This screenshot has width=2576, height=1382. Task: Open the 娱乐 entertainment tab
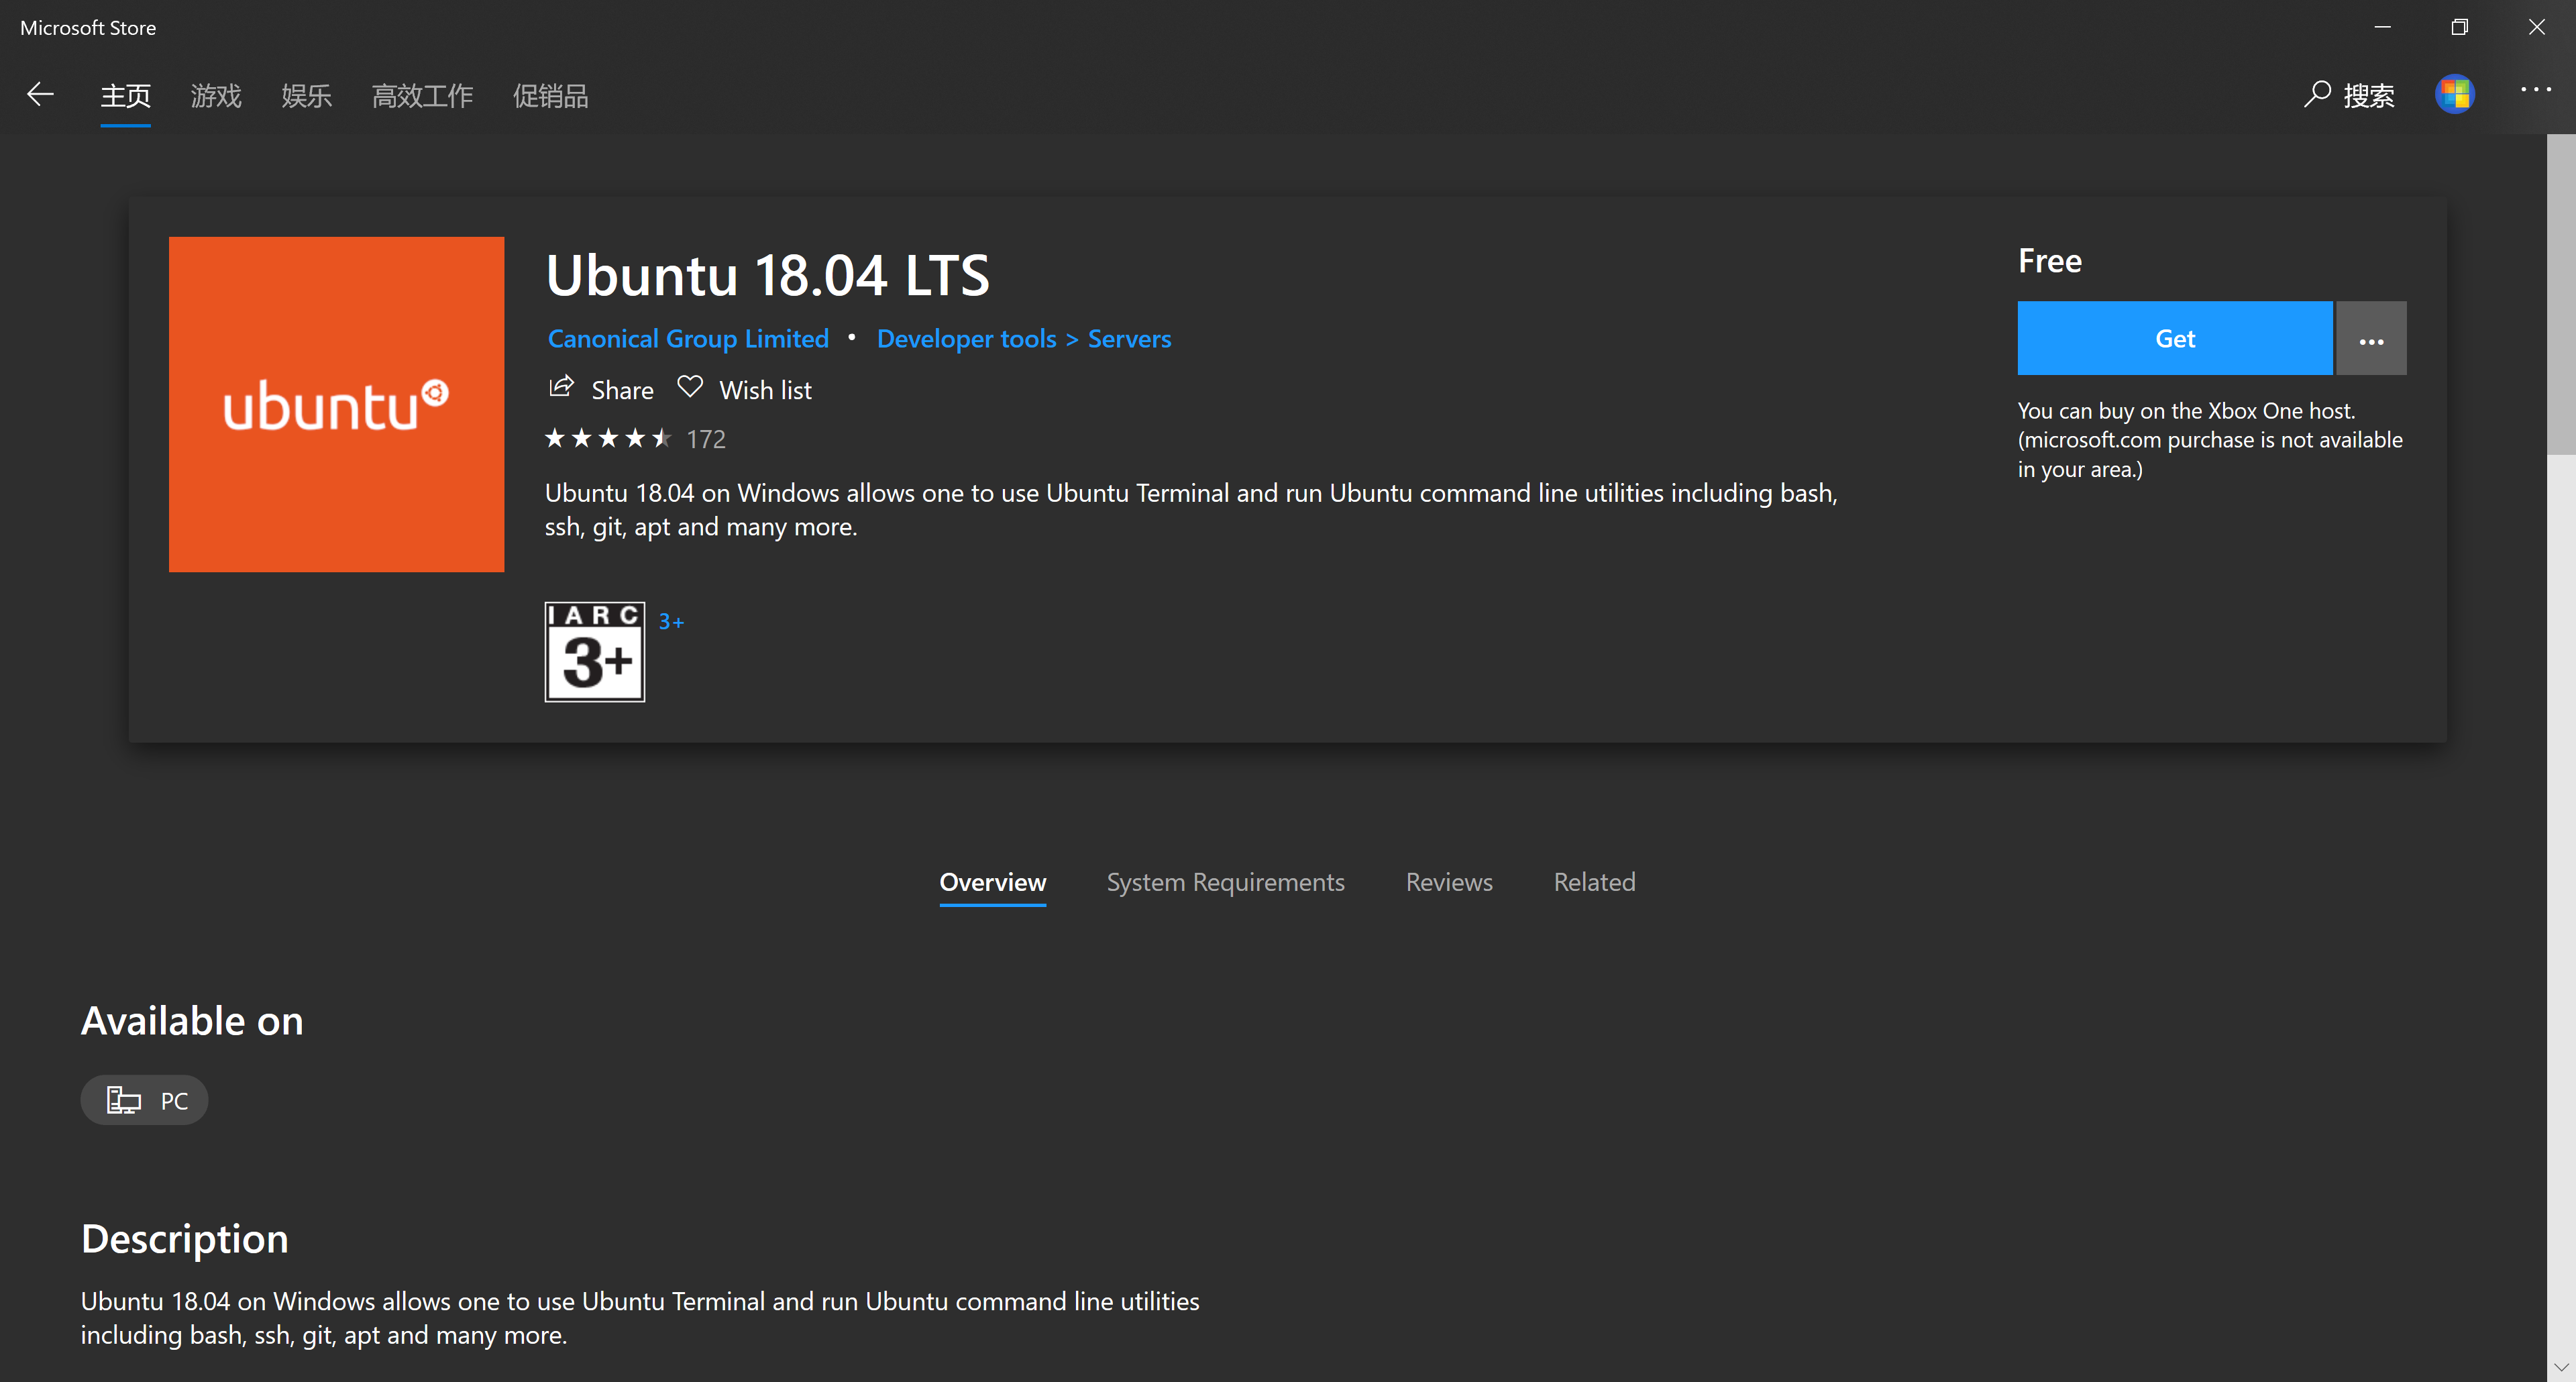(x=306, y=96)
